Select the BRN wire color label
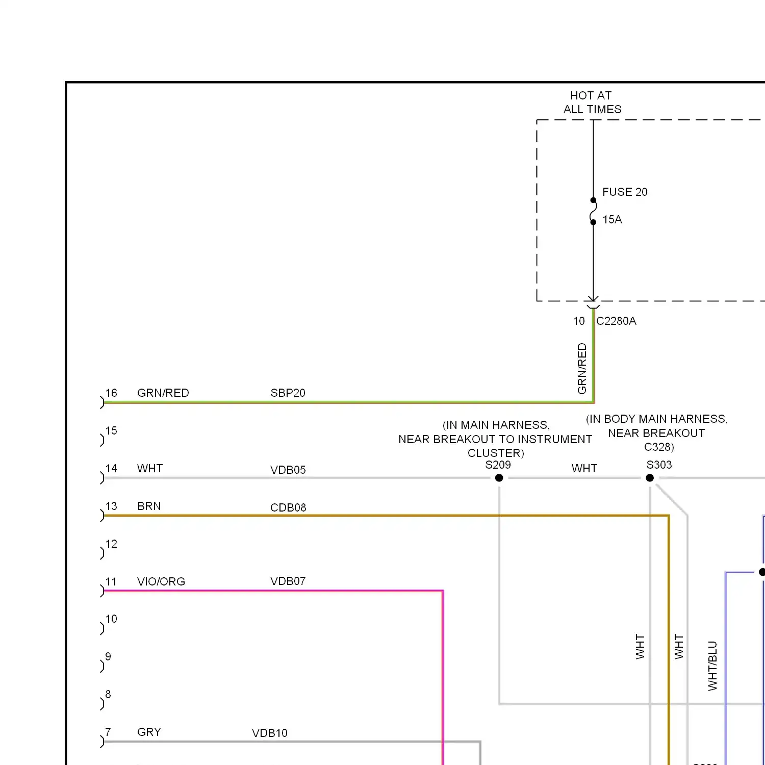The image size is (765, 765). point(149,506)
